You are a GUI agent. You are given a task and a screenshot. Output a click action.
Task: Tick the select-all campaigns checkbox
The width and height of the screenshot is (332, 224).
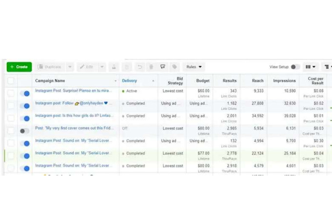(11, 81)
